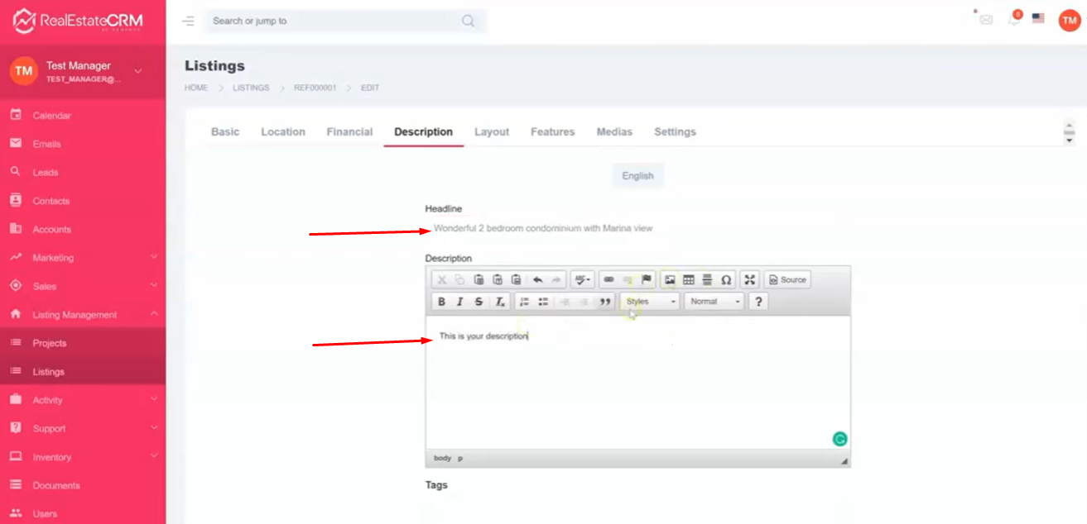Go to LISTINGS in the breadcrumb
Viewport: 1087px width, 524px height.
pyautogui.click(x=250, y=88)
